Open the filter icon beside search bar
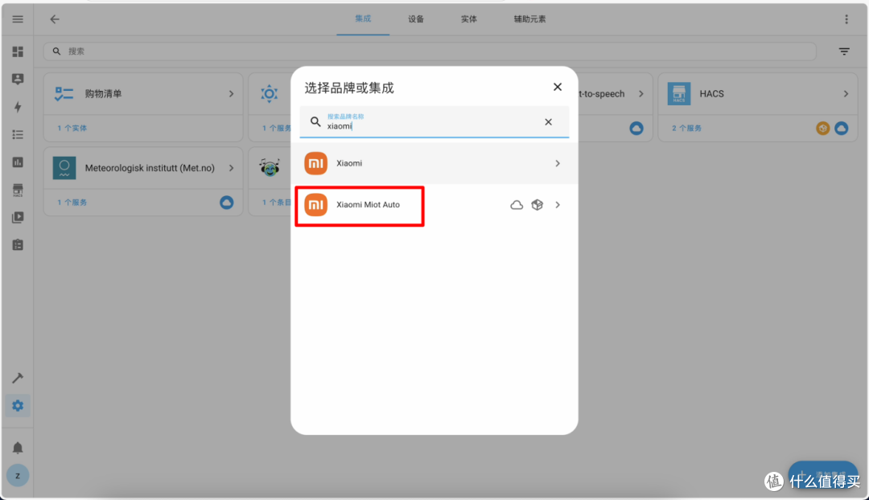Screen dimensions: 869x500 coord(844,51)
